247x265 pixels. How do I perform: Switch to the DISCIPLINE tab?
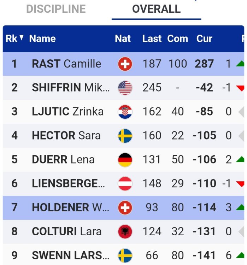[56, 9]
